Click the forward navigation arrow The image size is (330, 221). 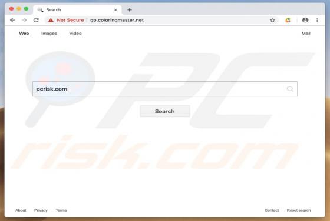pos(24,20)
